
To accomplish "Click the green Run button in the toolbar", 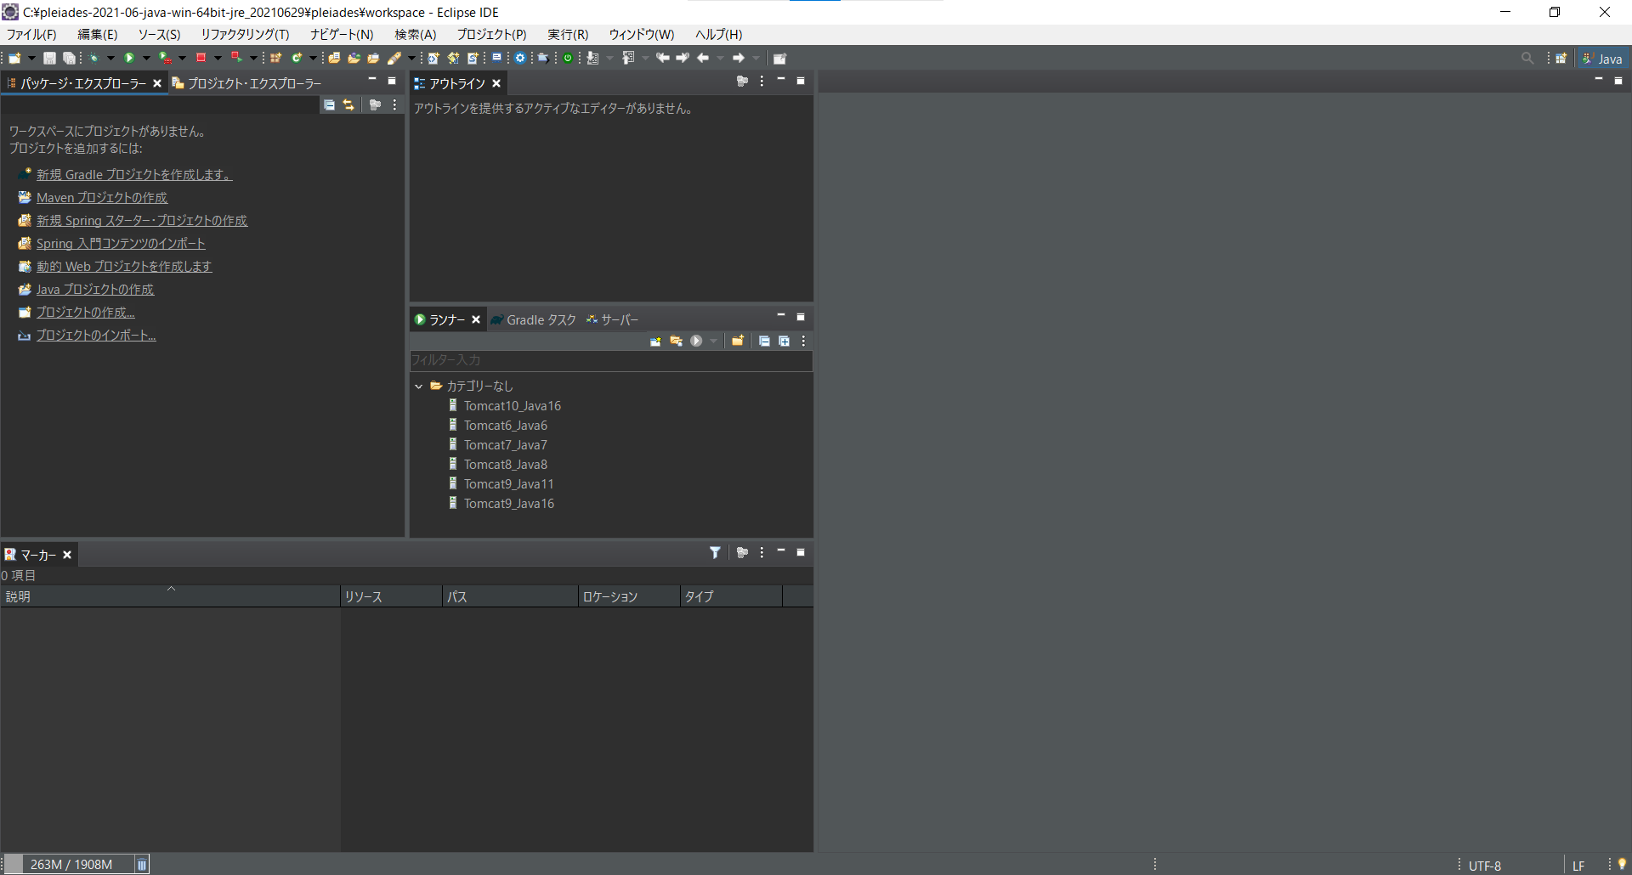I will tap(129, 58).
